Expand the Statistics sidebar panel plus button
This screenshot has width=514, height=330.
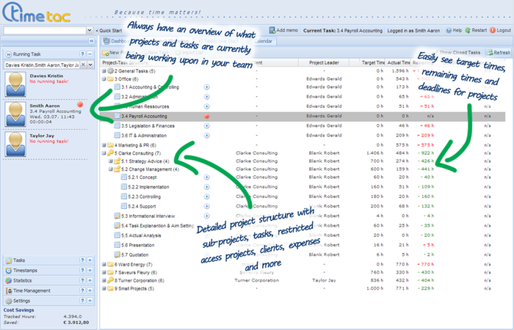coord(90,281)
